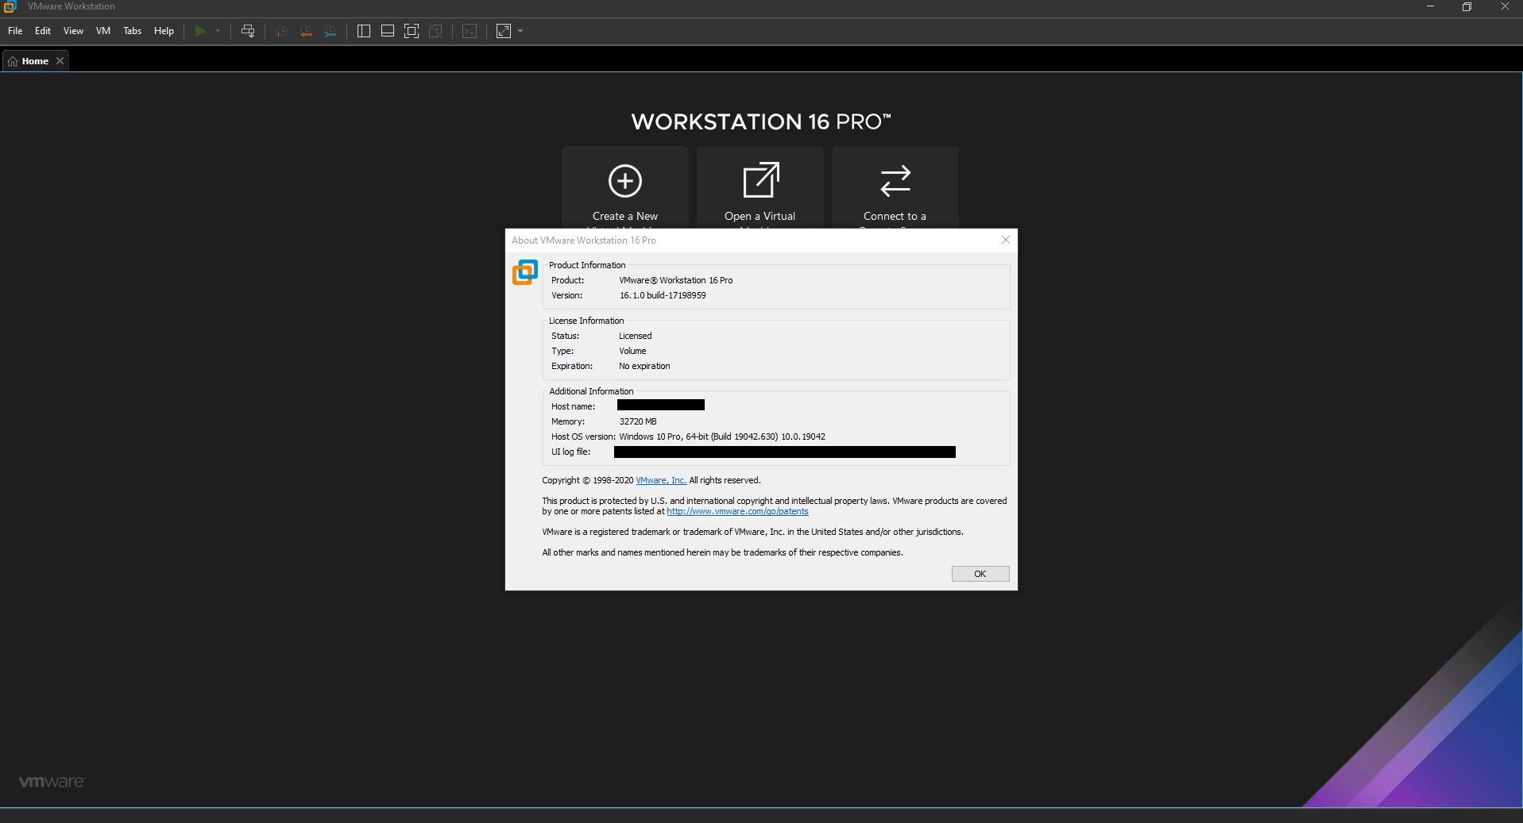The width and height of the screenshot is (1523, 823).
Task: Click the Revert to Snapshot icon
Action: (306, 31)
